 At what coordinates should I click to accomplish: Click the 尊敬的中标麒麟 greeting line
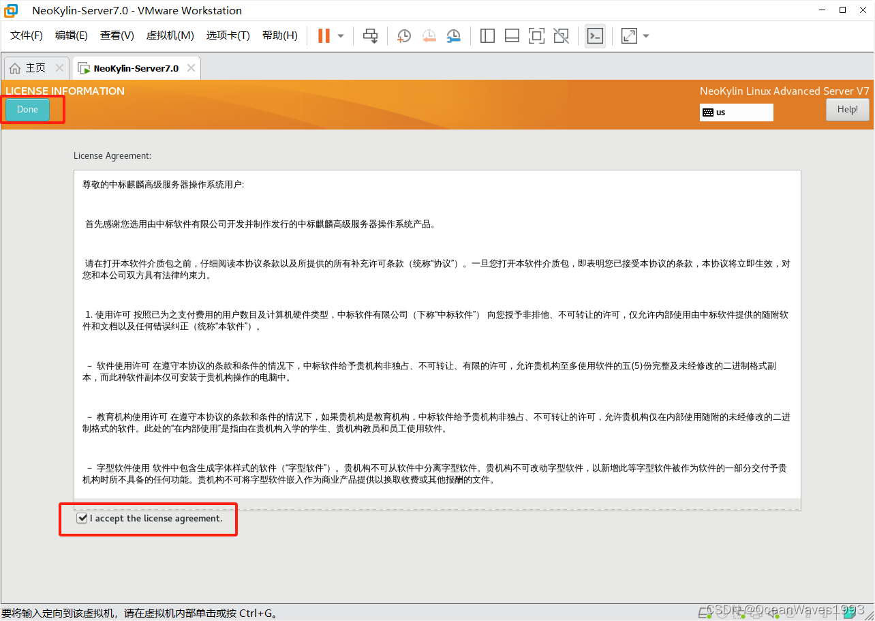(x=164, y=185)
